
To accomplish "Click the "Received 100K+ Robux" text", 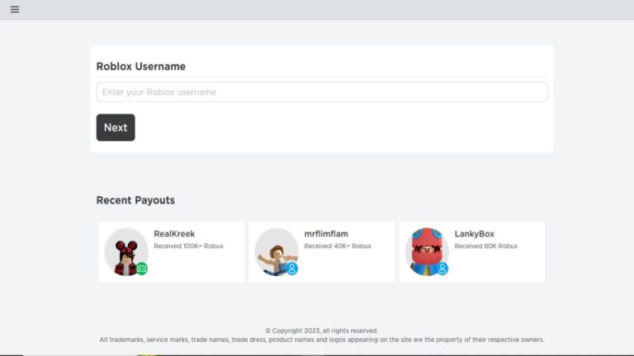I will click(x=188, y=246).
